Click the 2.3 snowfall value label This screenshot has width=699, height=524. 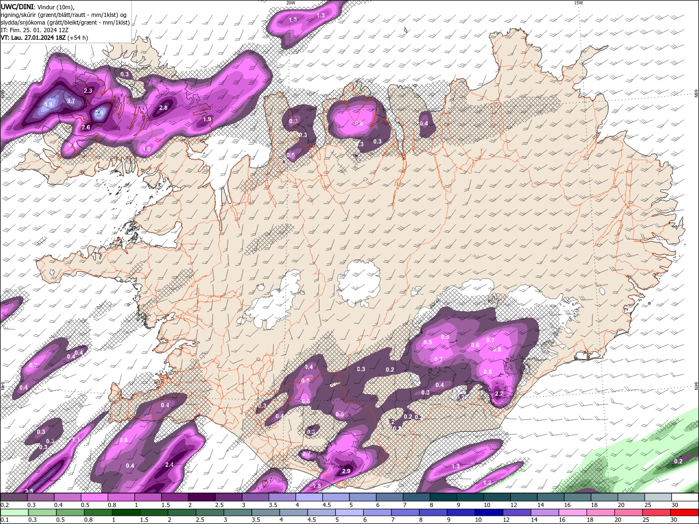coord(88,91)
